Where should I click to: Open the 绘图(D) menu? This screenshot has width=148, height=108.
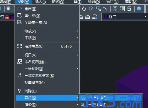pyautogui.click(x=94, y=2)
